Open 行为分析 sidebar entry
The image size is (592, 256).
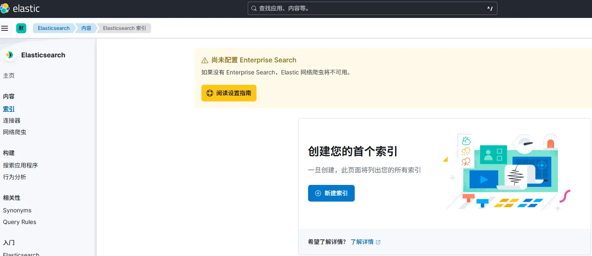pyautogui.click(x=15, y=177)
